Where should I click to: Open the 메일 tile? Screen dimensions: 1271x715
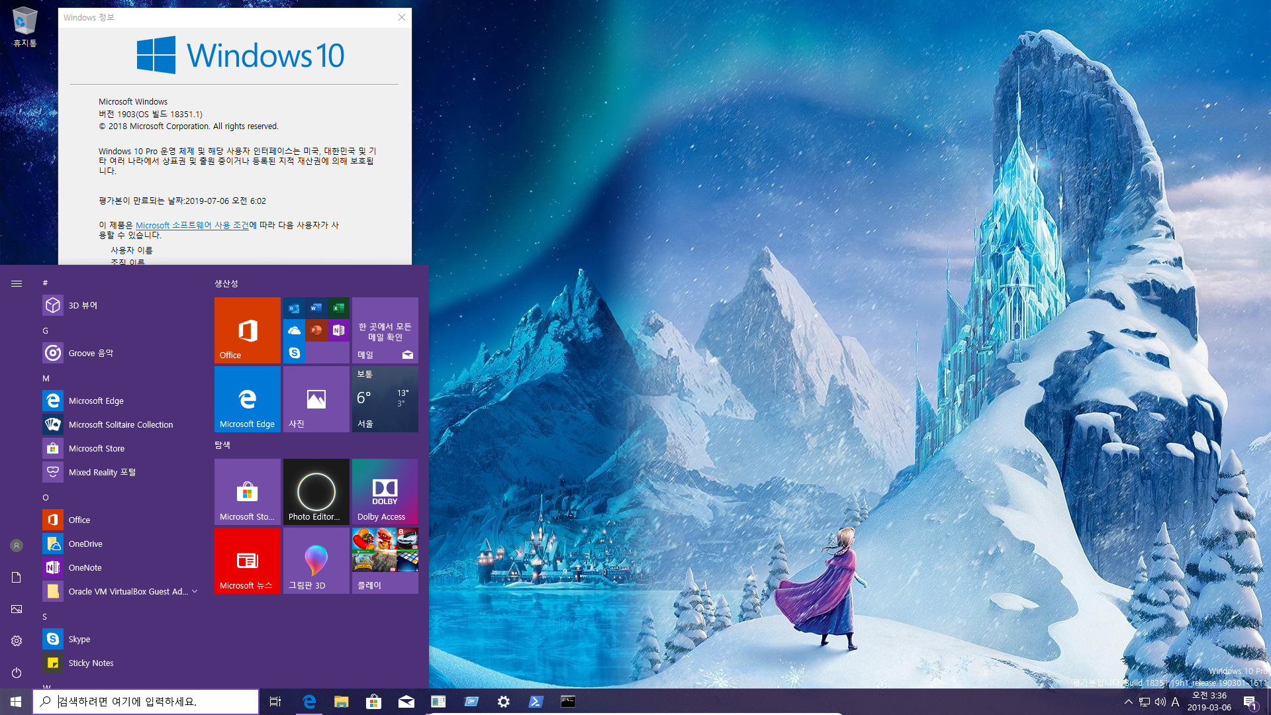click(385, 330)
